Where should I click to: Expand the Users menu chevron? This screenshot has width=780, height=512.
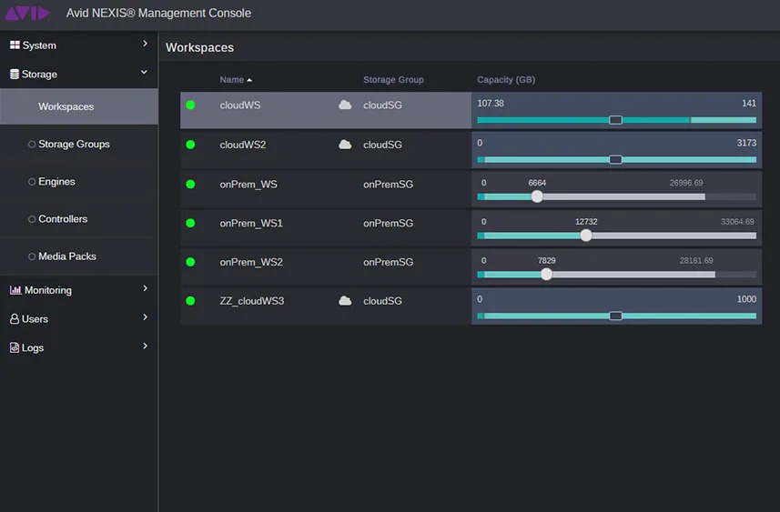click(145, 317)
